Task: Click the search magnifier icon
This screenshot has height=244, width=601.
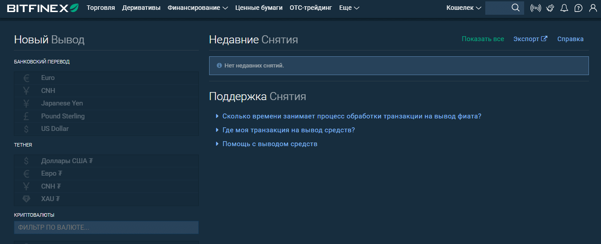Action: click(x=515, y=8)
